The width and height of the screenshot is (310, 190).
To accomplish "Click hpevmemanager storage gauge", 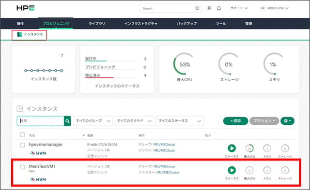I will [285, 148].
